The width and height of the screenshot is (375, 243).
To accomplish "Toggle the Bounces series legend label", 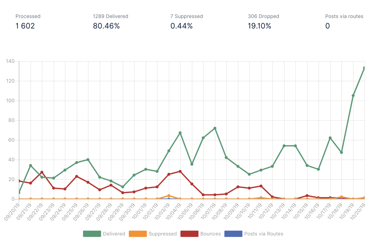I will [210, 234].
